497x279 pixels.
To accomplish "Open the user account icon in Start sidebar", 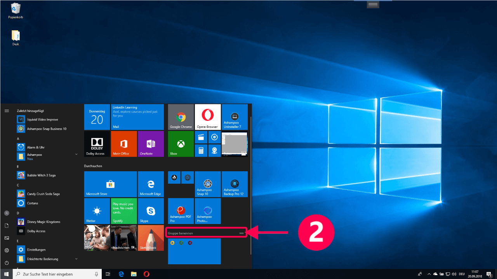I will click(7, 213).
